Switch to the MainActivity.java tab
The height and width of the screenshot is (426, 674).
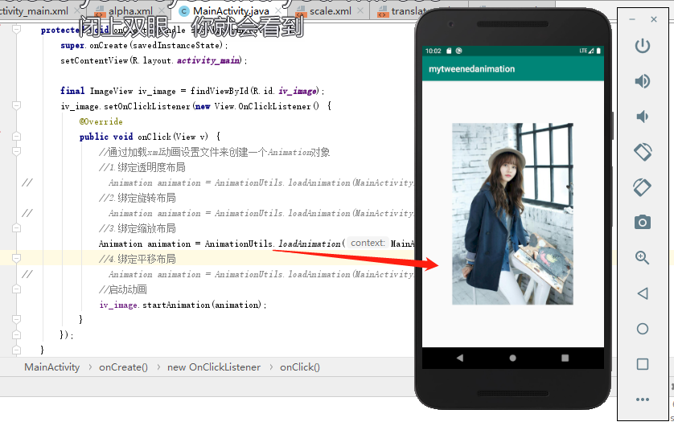coord(232,11)
